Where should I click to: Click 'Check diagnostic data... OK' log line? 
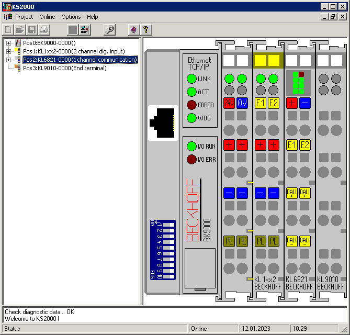coord(40,312)
